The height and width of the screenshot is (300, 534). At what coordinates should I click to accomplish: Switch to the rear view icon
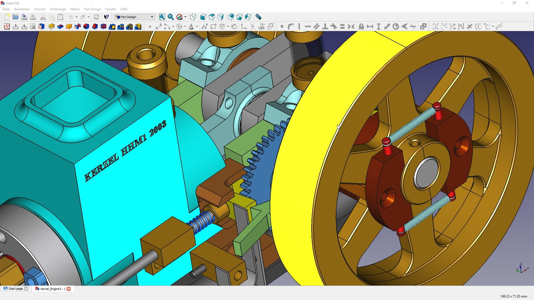[231, 17]
